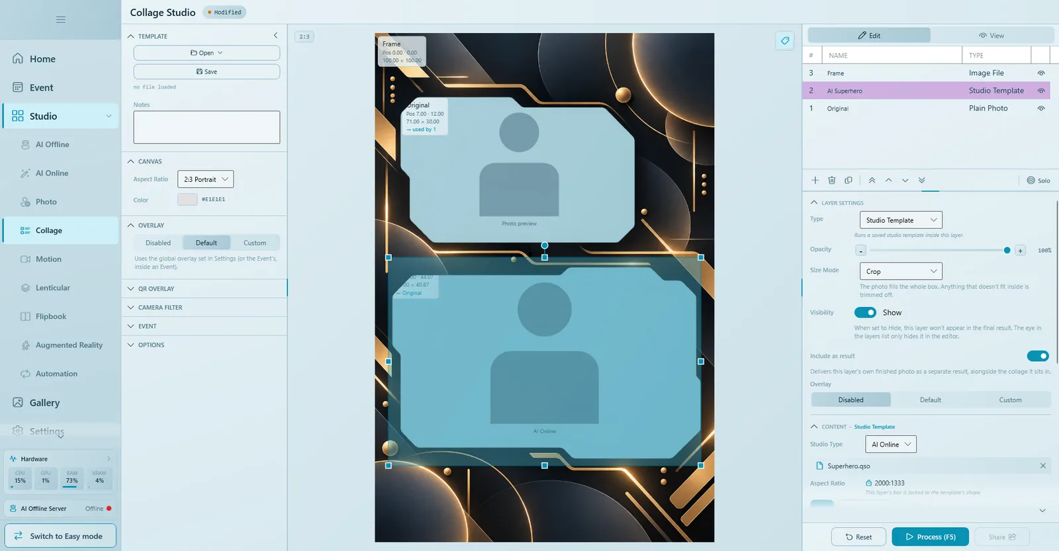Send the layer to the bottom

pyautogui.click(x=922, y=180)
